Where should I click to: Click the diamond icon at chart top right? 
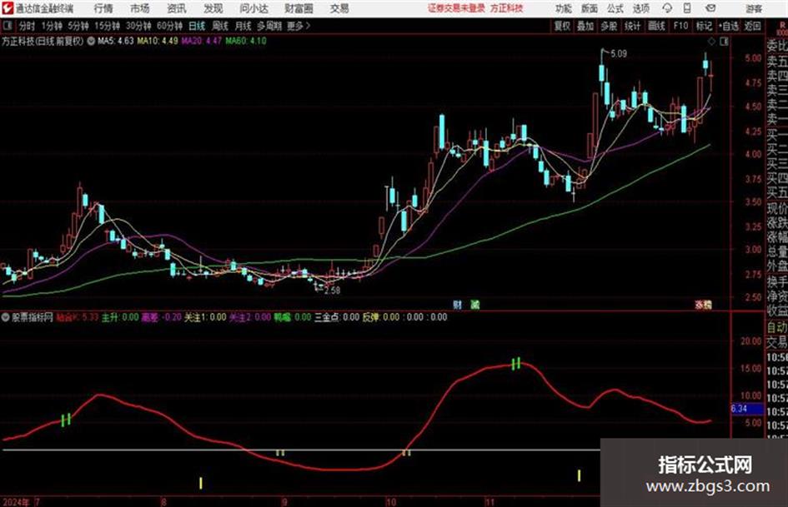click(711, 41)
